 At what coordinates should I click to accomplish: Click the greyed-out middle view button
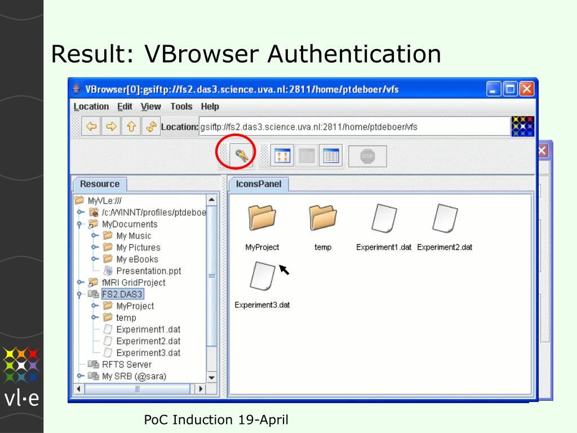307,156
